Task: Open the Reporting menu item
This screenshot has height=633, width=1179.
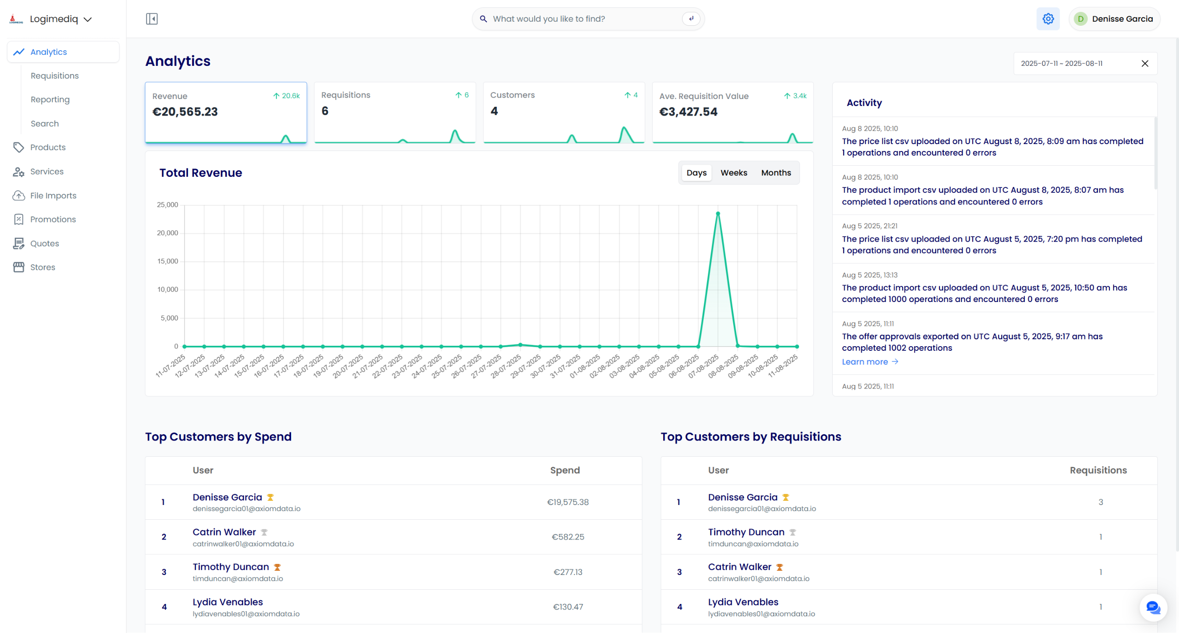Action: coord(50,99)
